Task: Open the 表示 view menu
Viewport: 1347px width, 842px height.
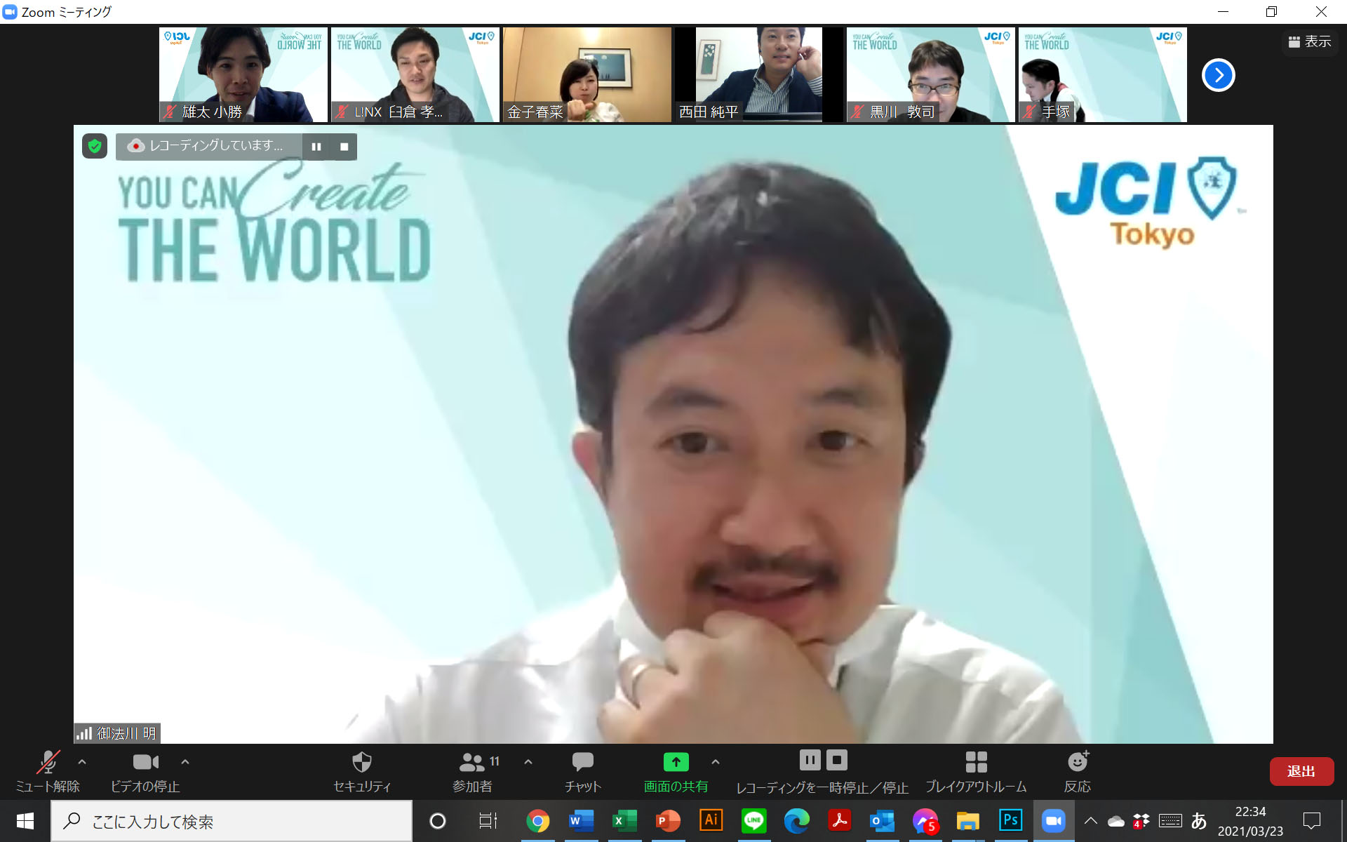Action: tap(1309, 42)
